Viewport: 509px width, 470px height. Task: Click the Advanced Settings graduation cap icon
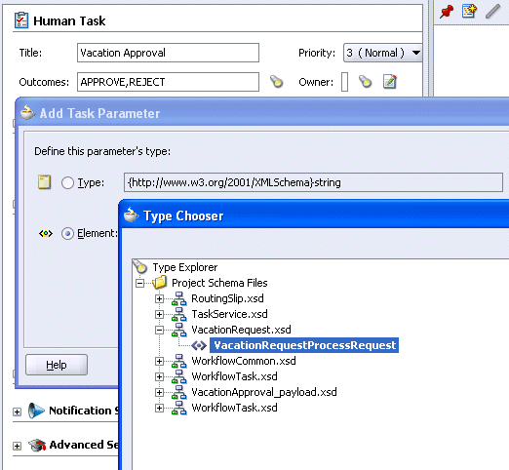click(x=37, y=445)
